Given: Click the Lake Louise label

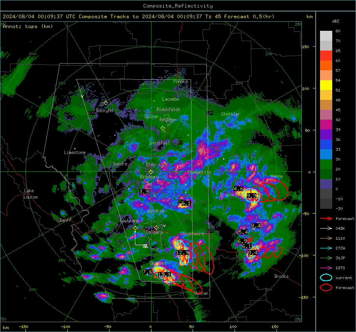Looking at the screenshot, I should (30, 194).
